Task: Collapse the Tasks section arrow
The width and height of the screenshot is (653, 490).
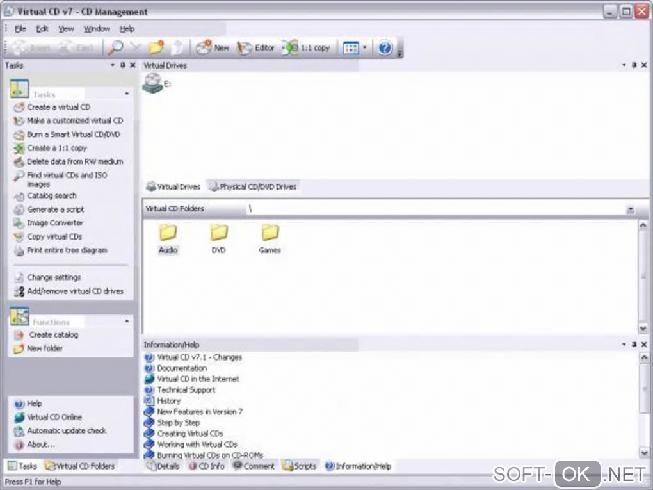Action: [x=127, y=94]
